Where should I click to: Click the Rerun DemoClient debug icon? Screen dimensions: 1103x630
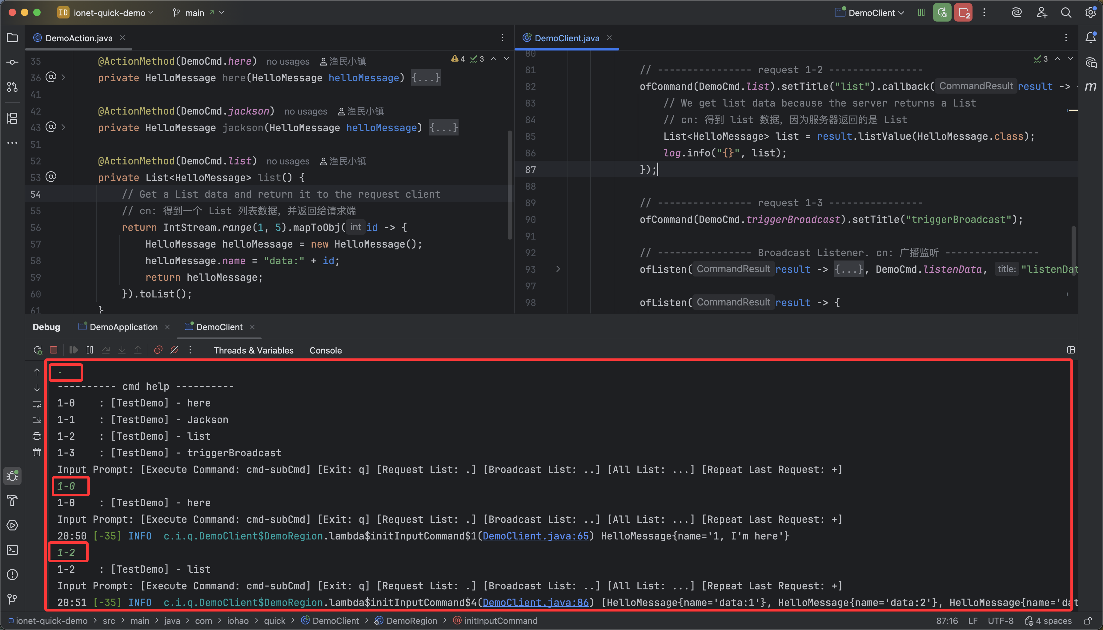point(38,350)
